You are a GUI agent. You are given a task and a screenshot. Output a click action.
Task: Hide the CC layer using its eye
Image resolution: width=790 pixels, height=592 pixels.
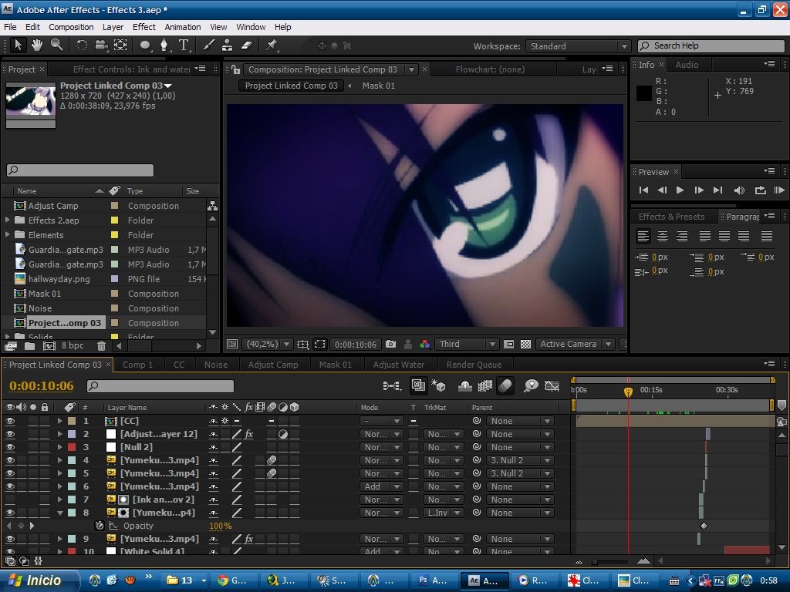[x=9, y=421]
